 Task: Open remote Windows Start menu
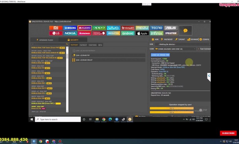point(32,119)
